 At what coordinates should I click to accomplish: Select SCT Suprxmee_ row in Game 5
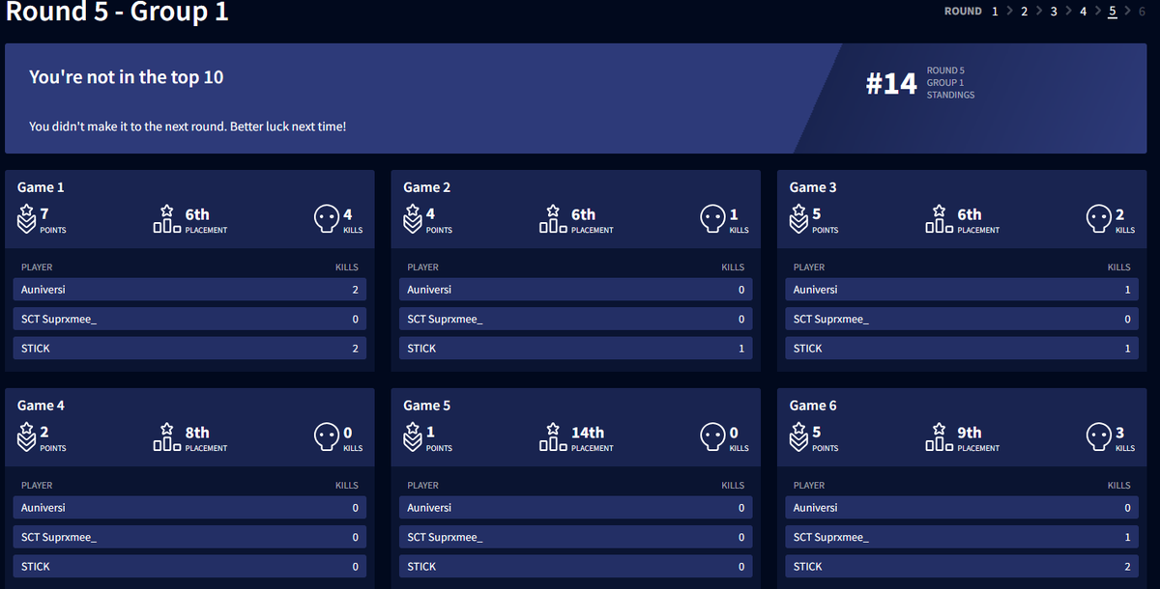tap(576, 537)
